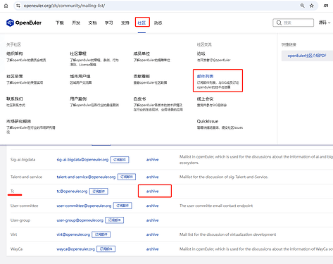Open the 支持 navigation menu
333x264 pixels.
[125, 23]
